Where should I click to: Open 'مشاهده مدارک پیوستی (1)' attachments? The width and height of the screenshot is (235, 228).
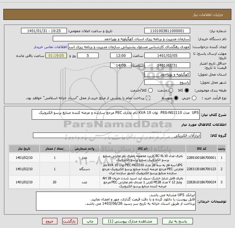coord(130,221)
